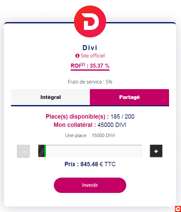Click the Frais de service : 5% text
This screenshot has height=212, width=181.
coord(90,82)
